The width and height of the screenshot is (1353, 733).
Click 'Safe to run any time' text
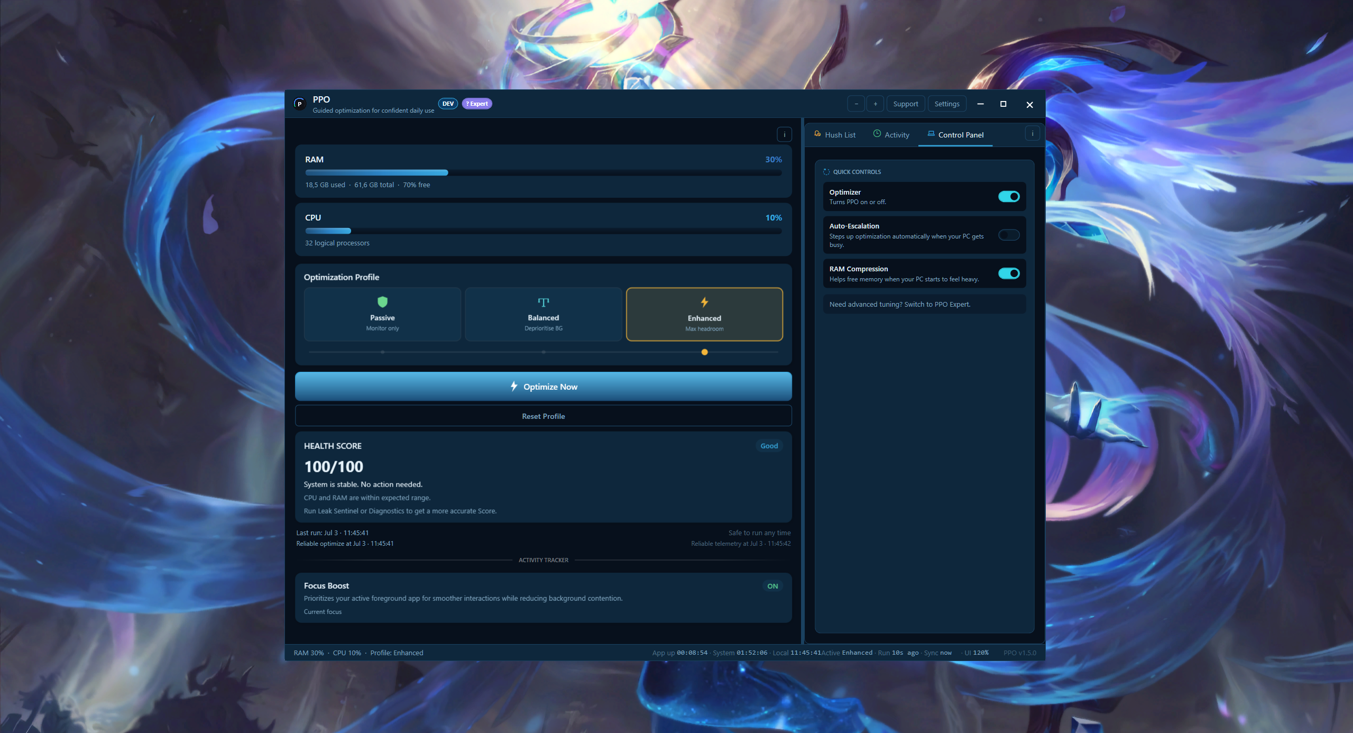click(759, 533)
